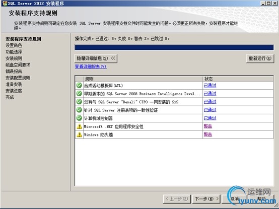Select 功能选择 step in sidebar

tap(14, 52)
